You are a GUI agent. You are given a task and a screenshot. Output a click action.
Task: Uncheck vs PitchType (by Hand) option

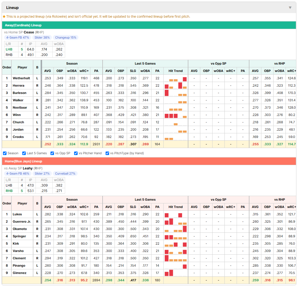[x=107, y=153]
